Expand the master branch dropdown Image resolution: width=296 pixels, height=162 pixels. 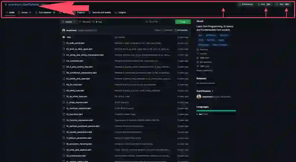tap(69, 22)
